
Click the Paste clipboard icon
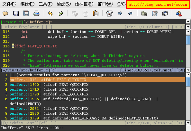click(x=95, y=13)
